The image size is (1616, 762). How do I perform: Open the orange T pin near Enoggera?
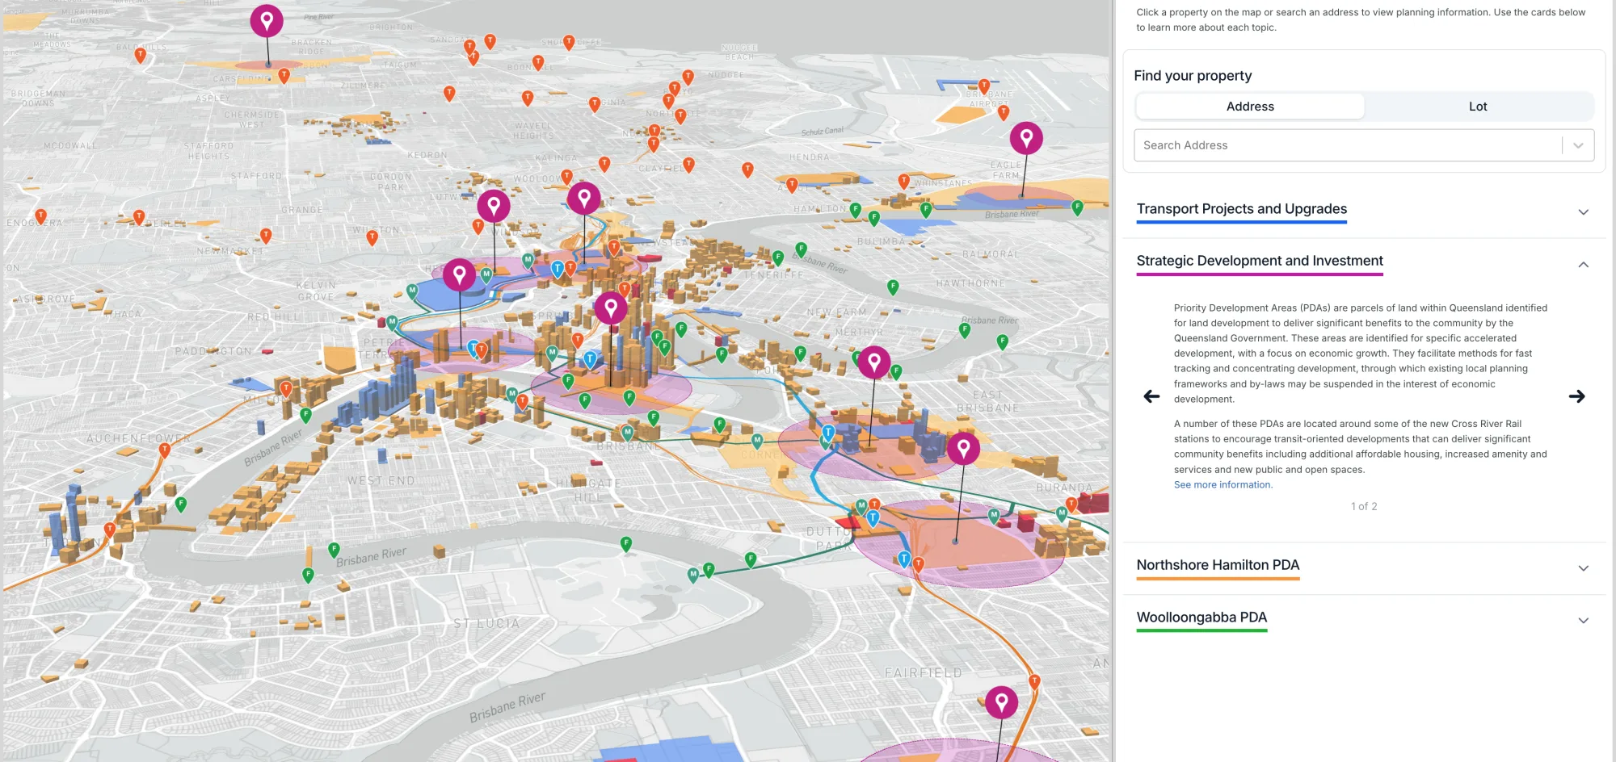click(41, 216)
